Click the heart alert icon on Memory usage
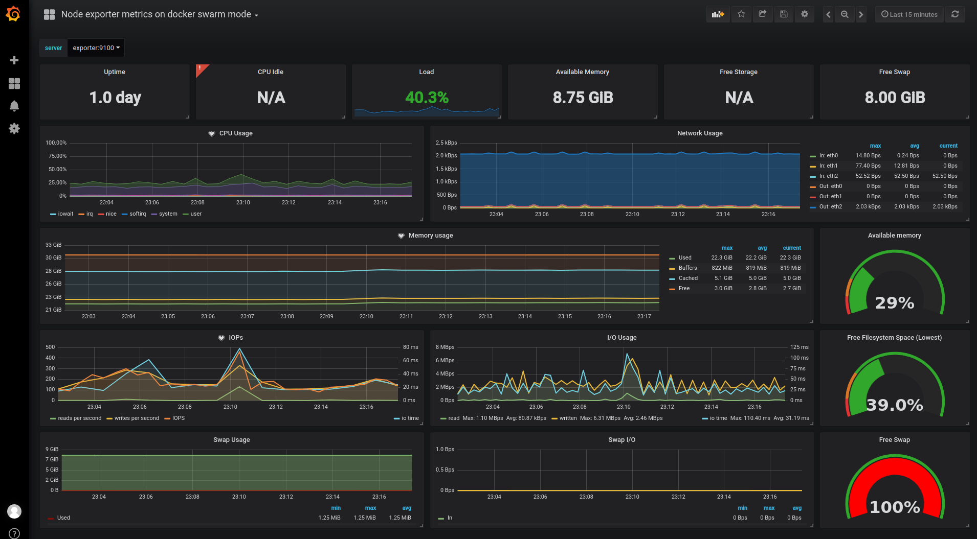 click(x=401, y=236)
